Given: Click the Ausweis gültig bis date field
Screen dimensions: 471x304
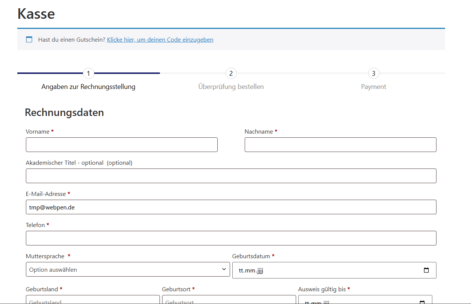Looking at the screenshot, I should coord(365,299).
